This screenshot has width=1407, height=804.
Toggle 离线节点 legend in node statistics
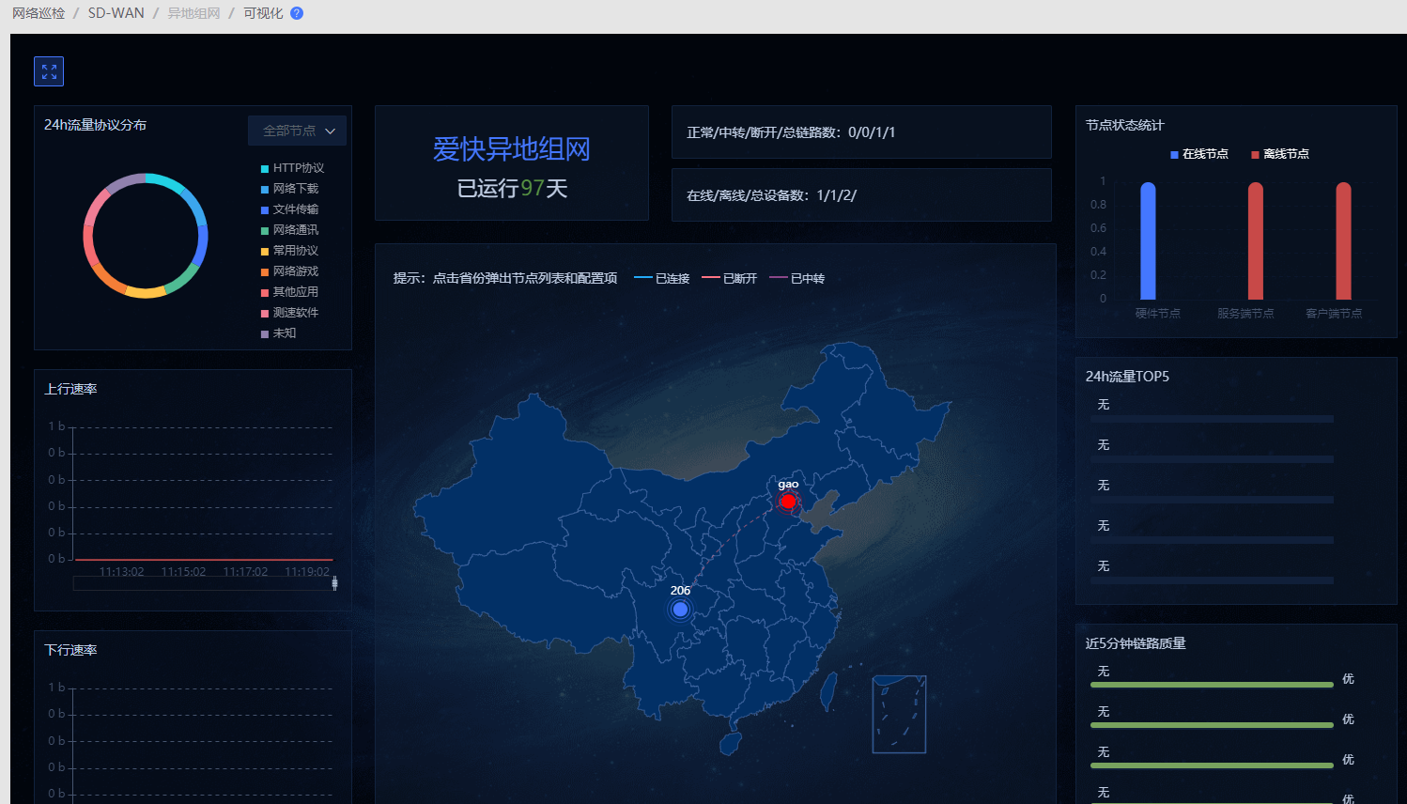(1280, 154)
